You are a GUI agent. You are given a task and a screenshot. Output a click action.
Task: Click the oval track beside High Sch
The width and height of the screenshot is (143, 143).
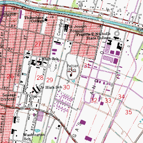pos(53,66)
